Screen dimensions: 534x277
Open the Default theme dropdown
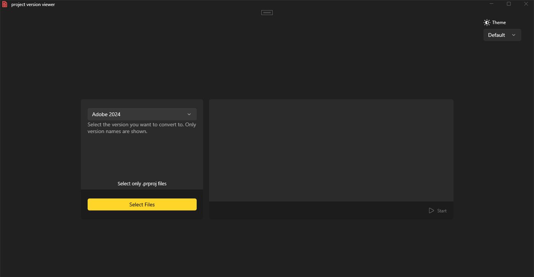(502, 35)
